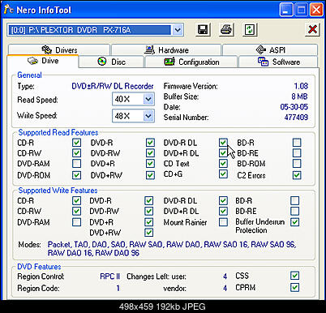The width and height of the screenshot is (326, 313).
Task: Toggle C2 Errors checkbox
Action: point(297,175)
